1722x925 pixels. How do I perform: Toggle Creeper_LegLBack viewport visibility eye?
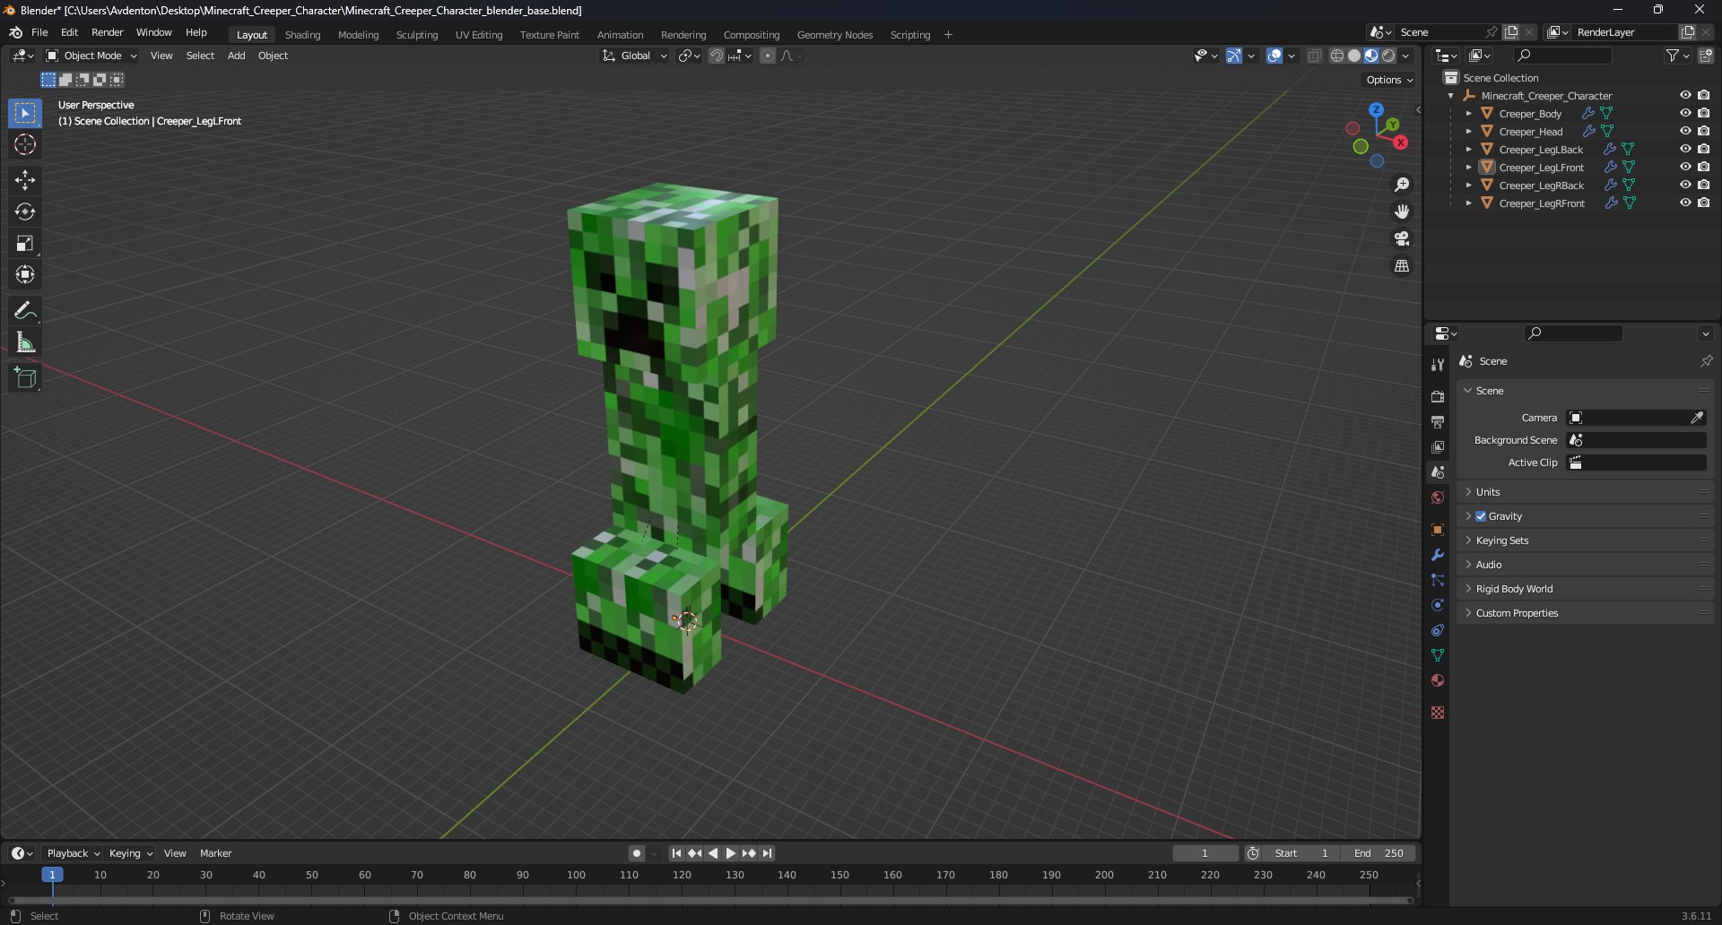click(x=1685, y=149)
